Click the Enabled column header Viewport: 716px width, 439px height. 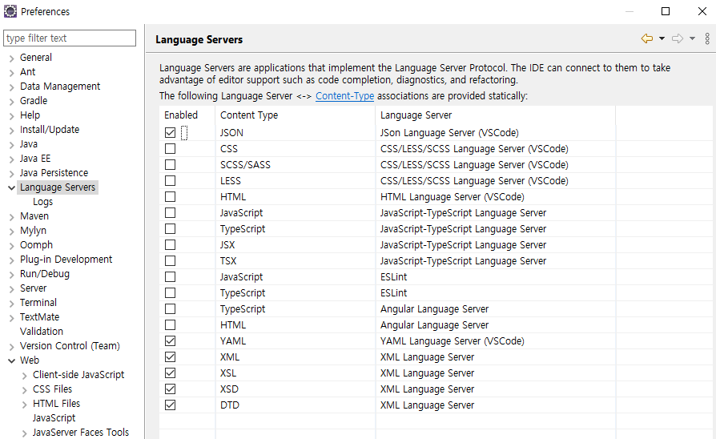coord(187,115)
